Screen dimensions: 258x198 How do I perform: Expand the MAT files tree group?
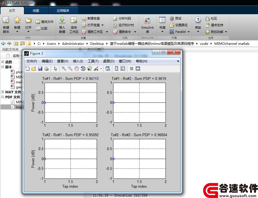point(3,92)
